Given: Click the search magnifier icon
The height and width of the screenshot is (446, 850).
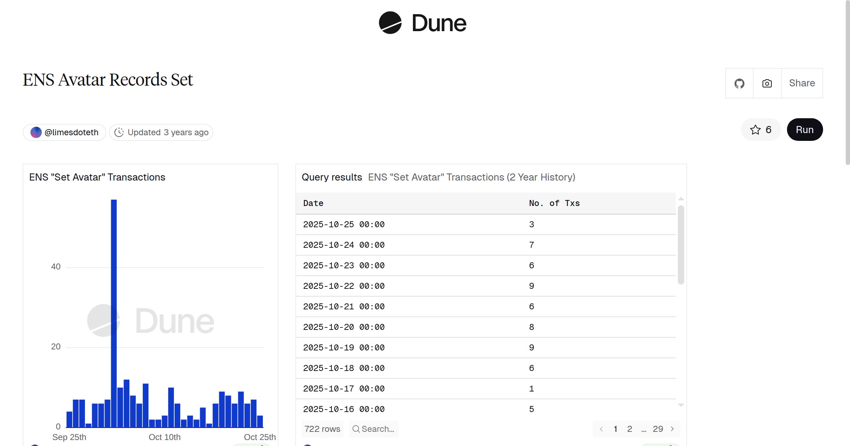Looking at the screenshot, I should tap(356, 429).
